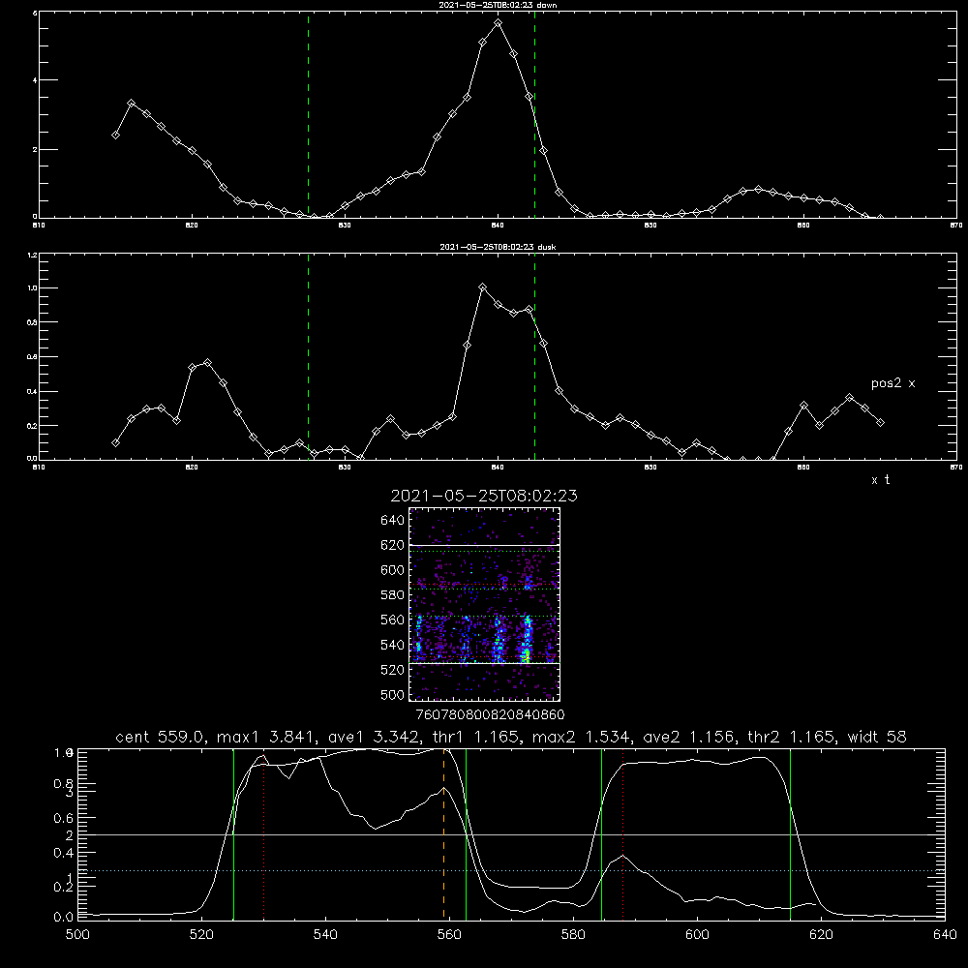
Task: Click the "560" y-axis label beside the heatmap
Action: pos(393,620)
